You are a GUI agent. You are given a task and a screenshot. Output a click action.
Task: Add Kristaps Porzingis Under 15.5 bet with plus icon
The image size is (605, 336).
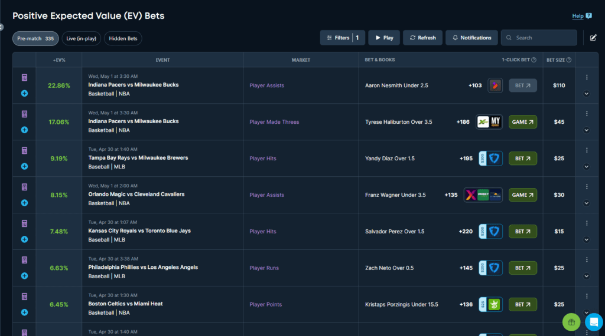pos(24,312)
